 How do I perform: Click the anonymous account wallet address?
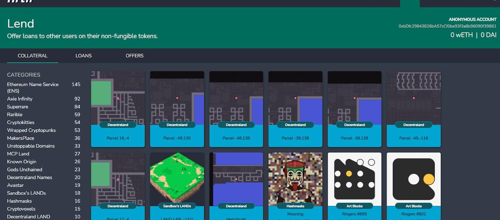[447, 26]
